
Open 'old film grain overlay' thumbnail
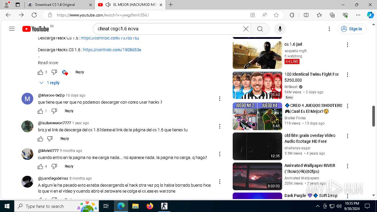tap(257, 146)
